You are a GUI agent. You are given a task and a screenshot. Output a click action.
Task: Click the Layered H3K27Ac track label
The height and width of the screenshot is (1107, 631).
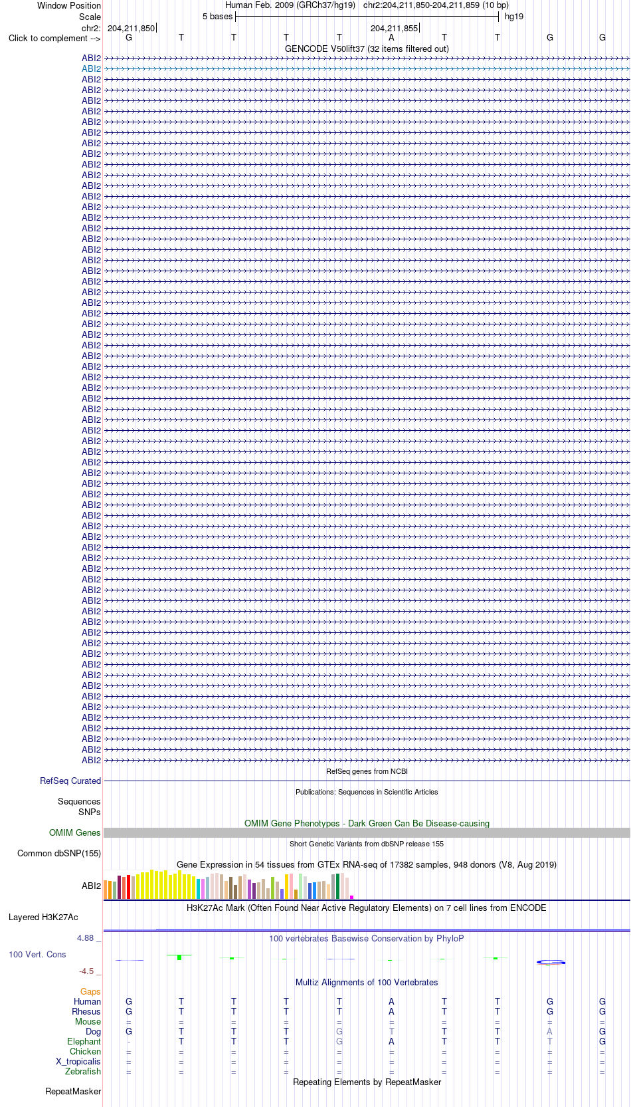click(43, 918)
